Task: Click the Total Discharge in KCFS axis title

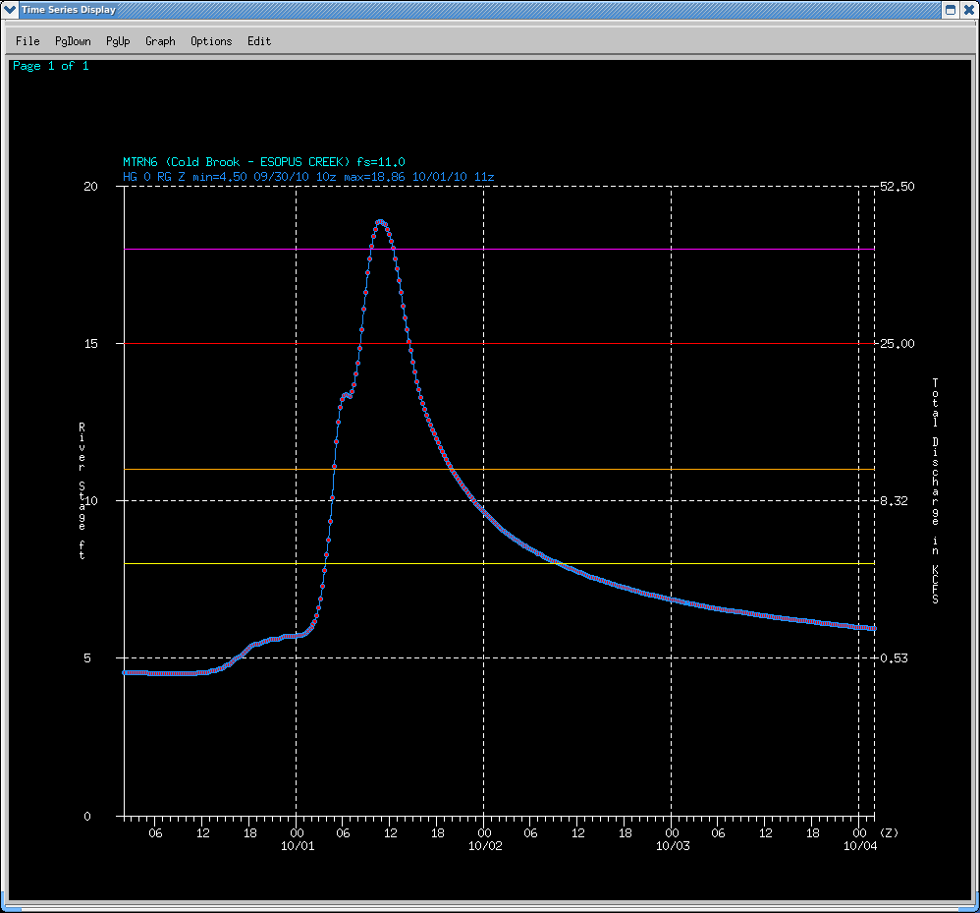Action: 935,490
